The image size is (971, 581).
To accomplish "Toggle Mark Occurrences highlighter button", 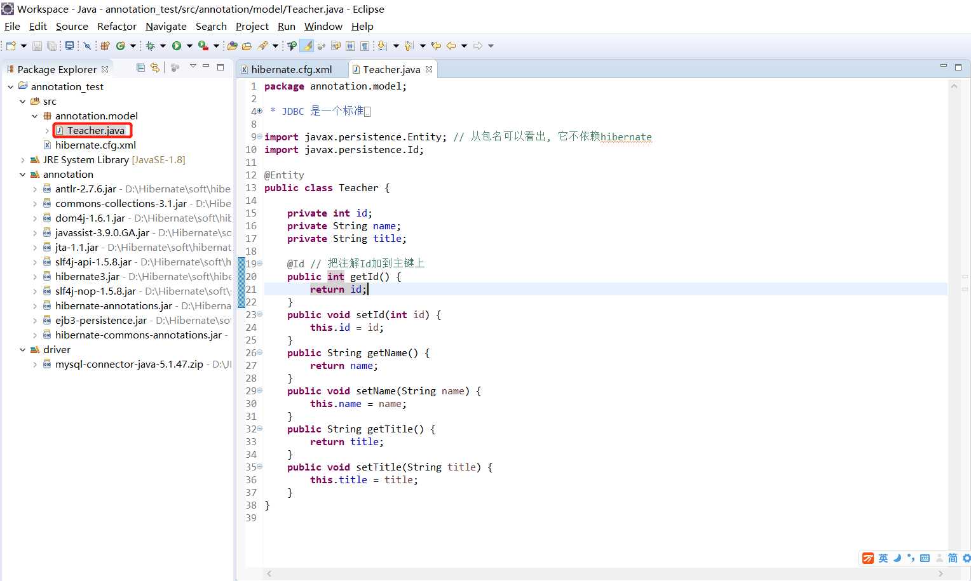I will [307, 46].
